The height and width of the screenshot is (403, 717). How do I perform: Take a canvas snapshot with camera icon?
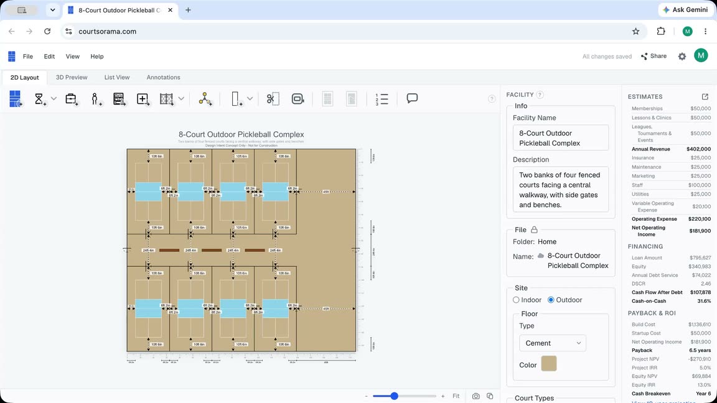tap(476, 396)
